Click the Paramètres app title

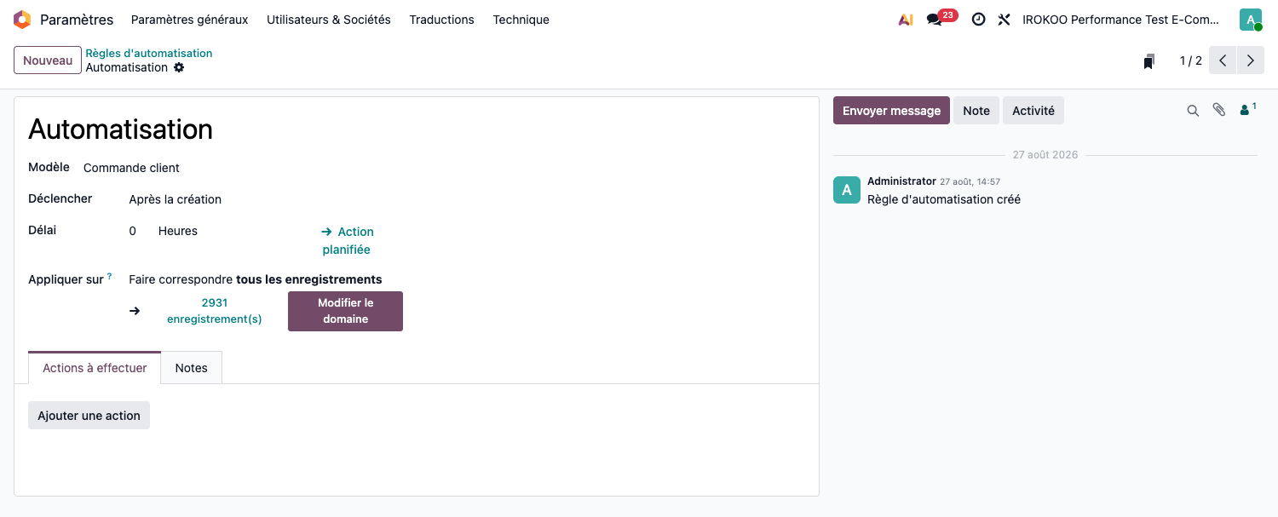click(x=77, y=20)
